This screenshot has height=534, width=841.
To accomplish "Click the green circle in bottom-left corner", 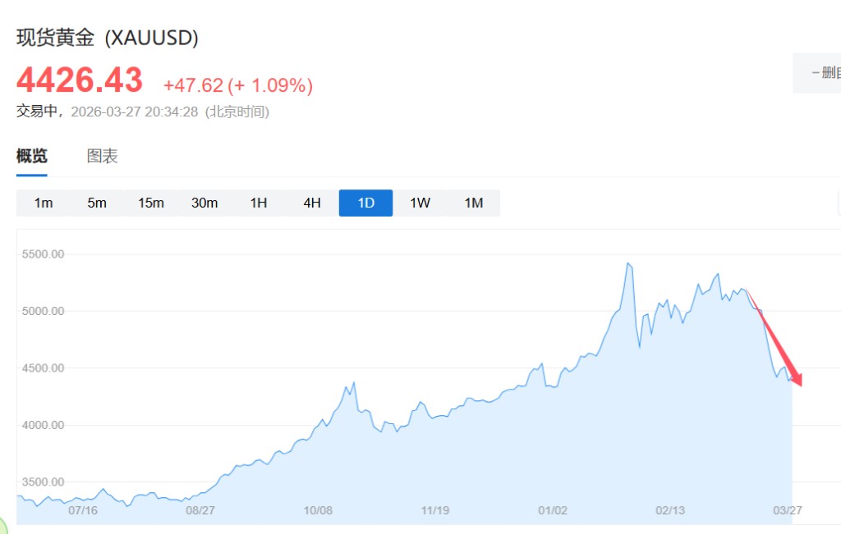I will coord(2,527).
